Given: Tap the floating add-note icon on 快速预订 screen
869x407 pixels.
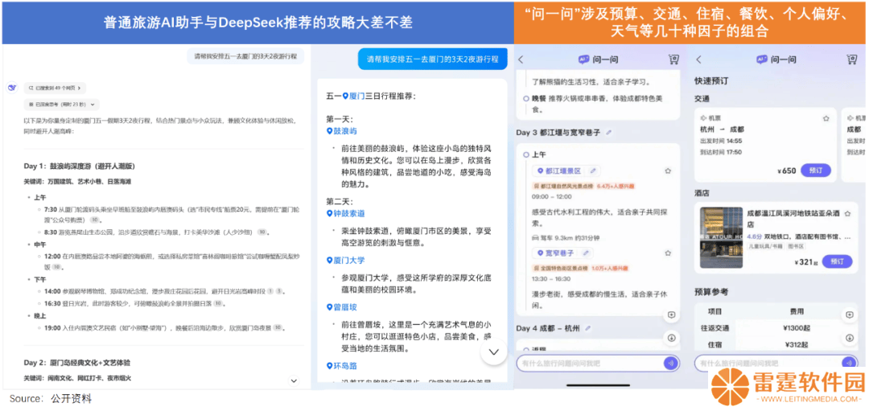Looking at the screenshot, I should [x=849, y=315].
